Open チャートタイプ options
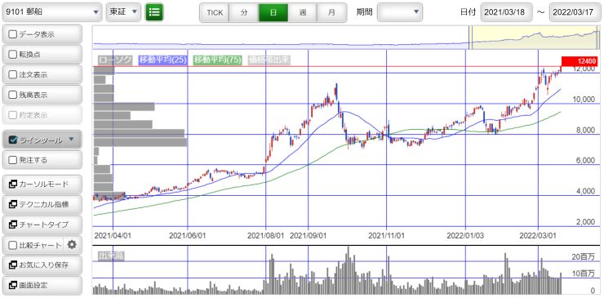604x298 pixels. pyautogui.click(x=42, y=225)
